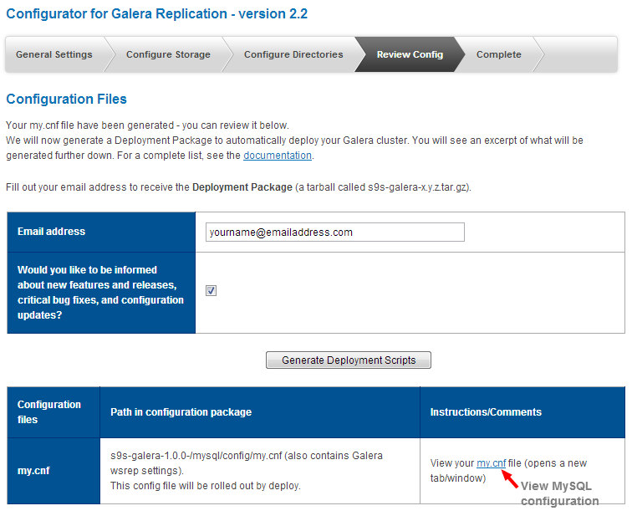This screenshot has height=516, width=632.
Task: Click the bold 'Deployment Package' text
Action: pyautogui.click(x=242, y=187)
